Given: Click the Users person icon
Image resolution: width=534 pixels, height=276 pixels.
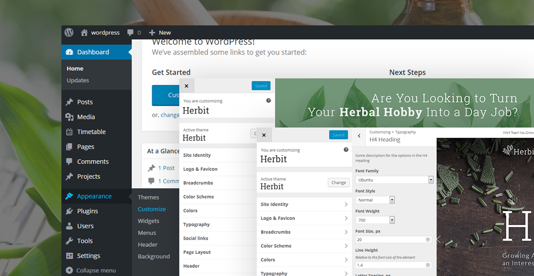Looking at the screenshot, I should pyautogui.click(x=69, y=226).
